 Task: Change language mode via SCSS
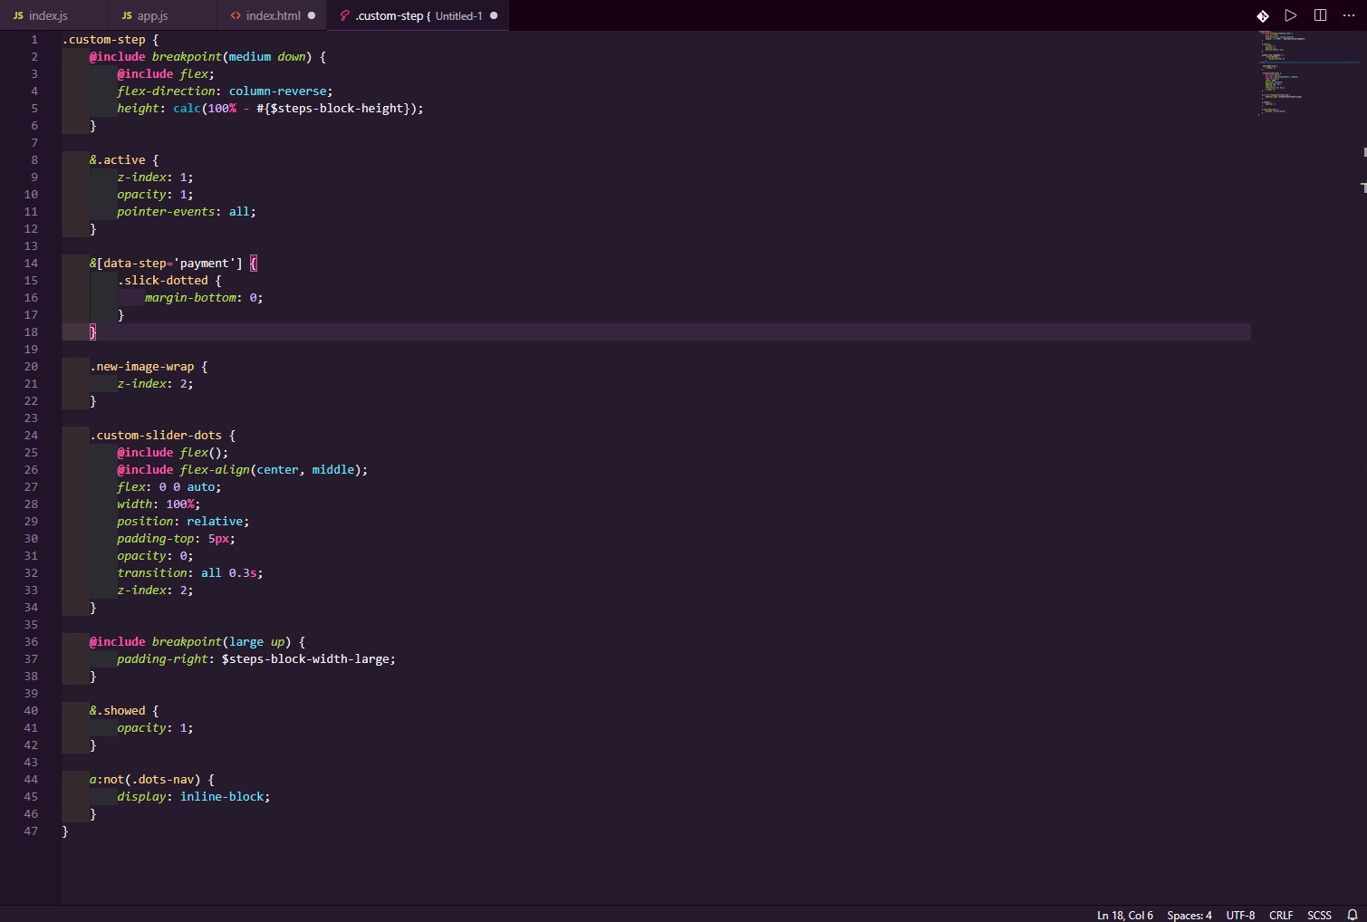click(x=1319, y=915)
